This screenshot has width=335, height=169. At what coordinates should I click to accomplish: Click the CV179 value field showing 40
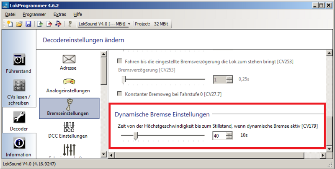pos(219,136)
